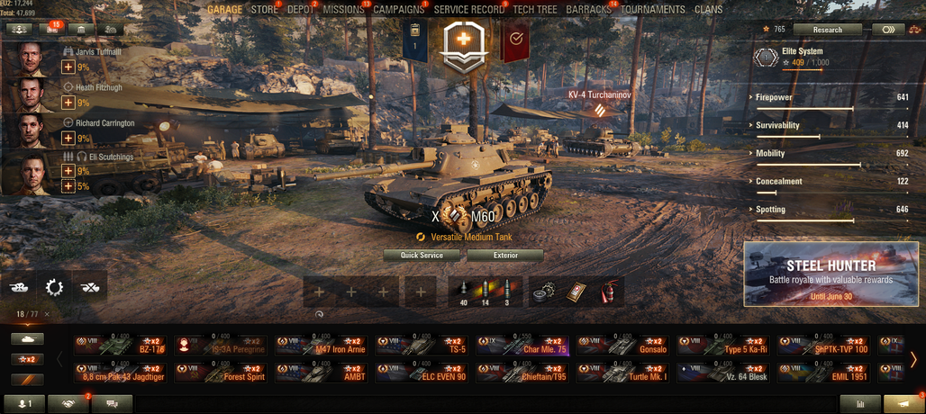Open the gear-shaped vehicle modules icon
The image size is (926, 414).
click(54, 287)
